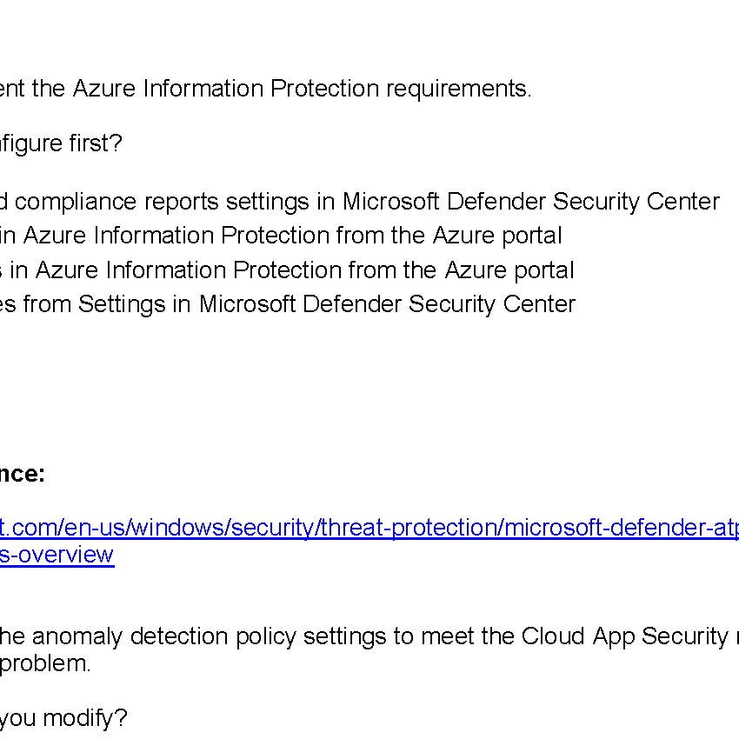Select the answer option beginning 's in Azure Information Protection'

[287, 270]
